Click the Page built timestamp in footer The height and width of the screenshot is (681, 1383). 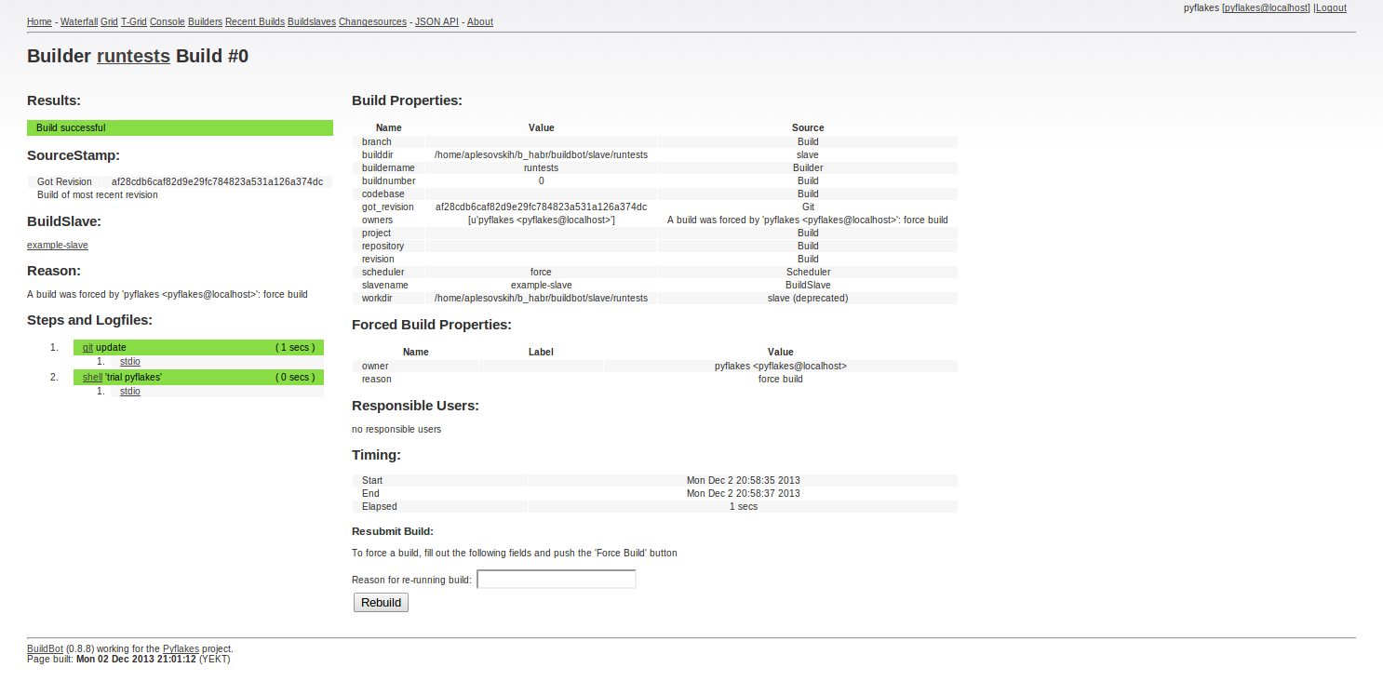coord(136,659)
